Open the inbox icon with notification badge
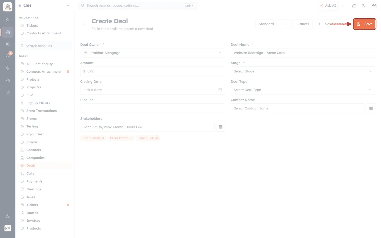The height and width of the screenshot is (238, 381). pyautogui.click(x=8, y=56)
